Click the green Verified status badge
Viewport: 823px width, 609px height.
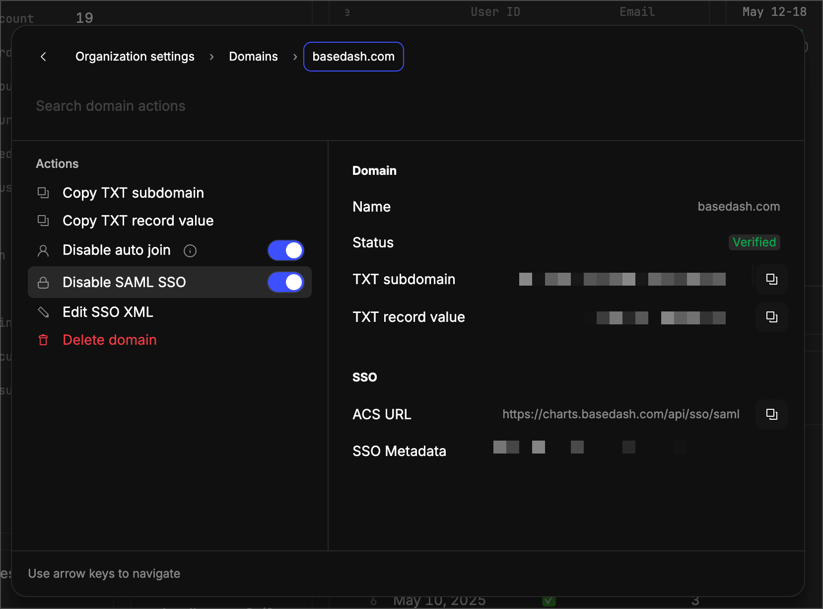(x=754, y=242)
